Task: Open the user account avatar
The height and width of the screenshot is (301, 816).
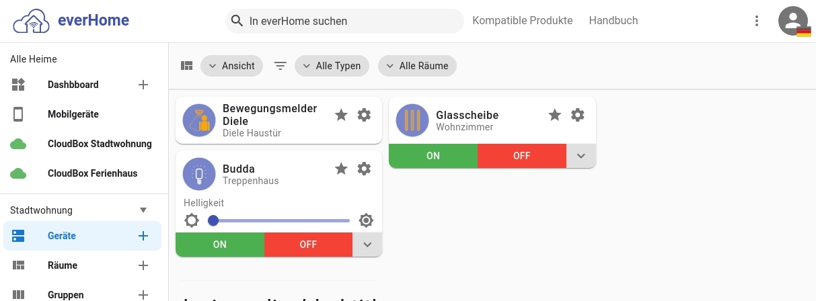Action: tap(793, 21)
